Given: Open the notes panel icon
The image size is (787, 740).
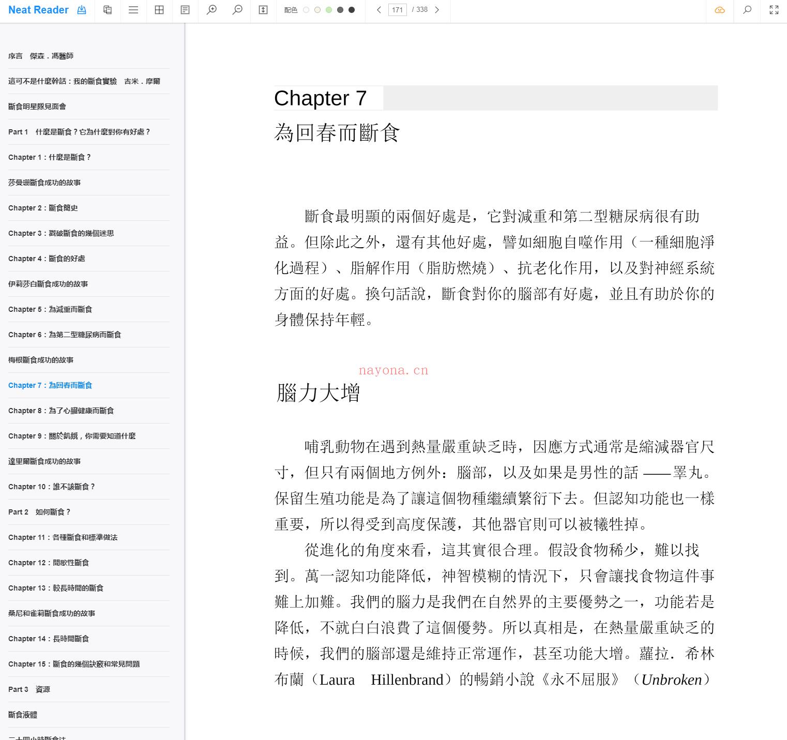Looking at the screenshot, I should 185,10.
